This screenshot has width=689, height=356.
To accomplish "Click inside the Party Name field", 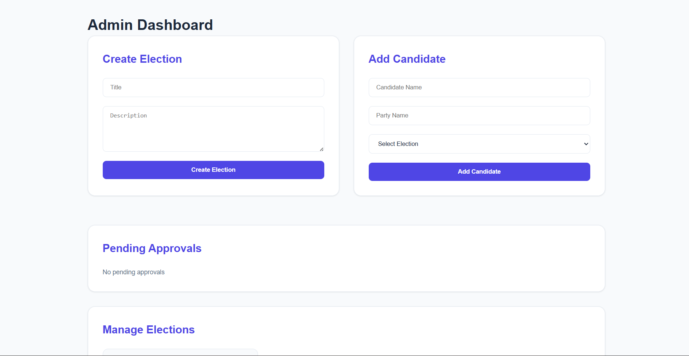I will click(x=479, y=116).
